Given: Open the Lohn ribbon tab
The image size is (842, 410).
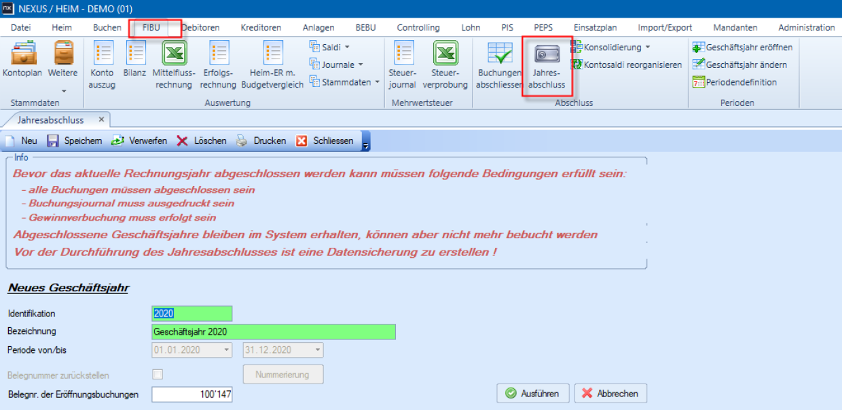Looking at the screenshot, I should point(471,28).
